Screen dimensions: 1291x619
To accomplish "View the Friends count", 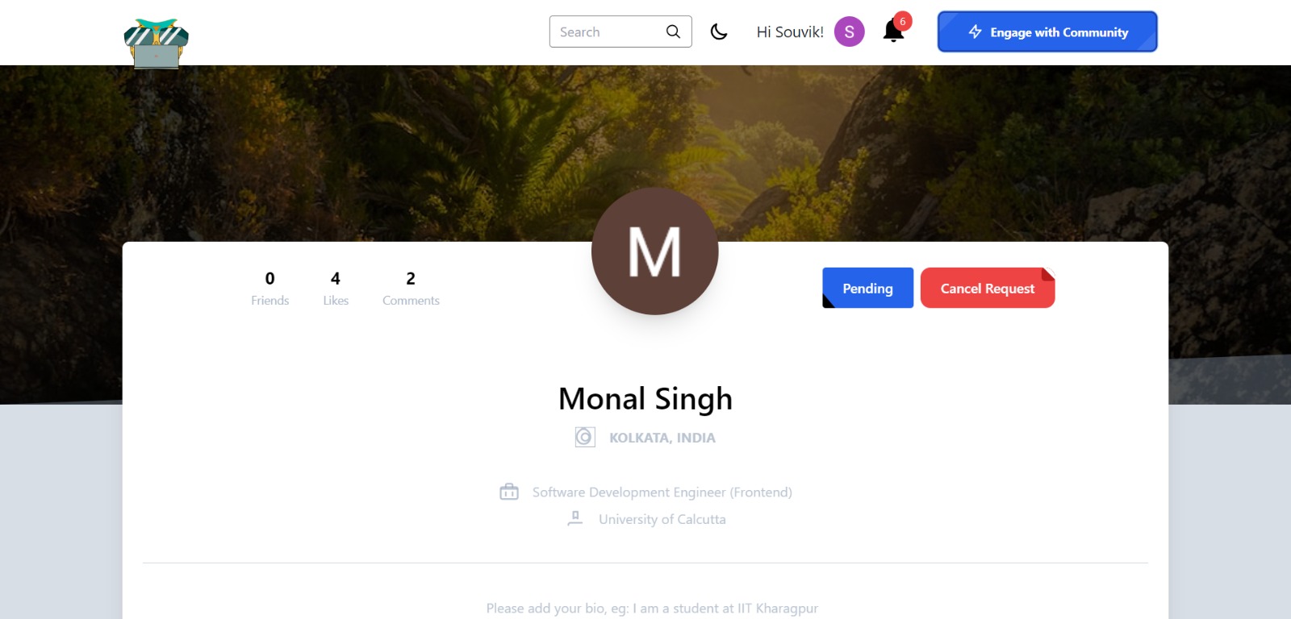I will (269, 288).
